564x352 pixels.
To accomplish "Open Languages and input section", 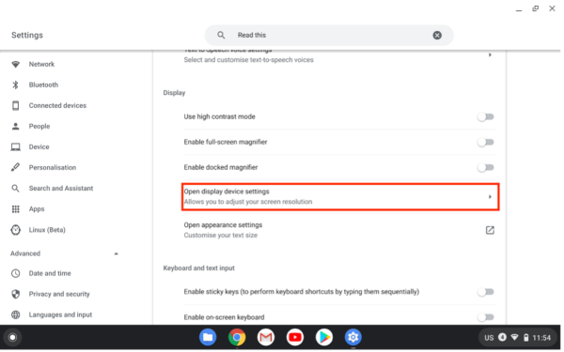I will [60, 314].
